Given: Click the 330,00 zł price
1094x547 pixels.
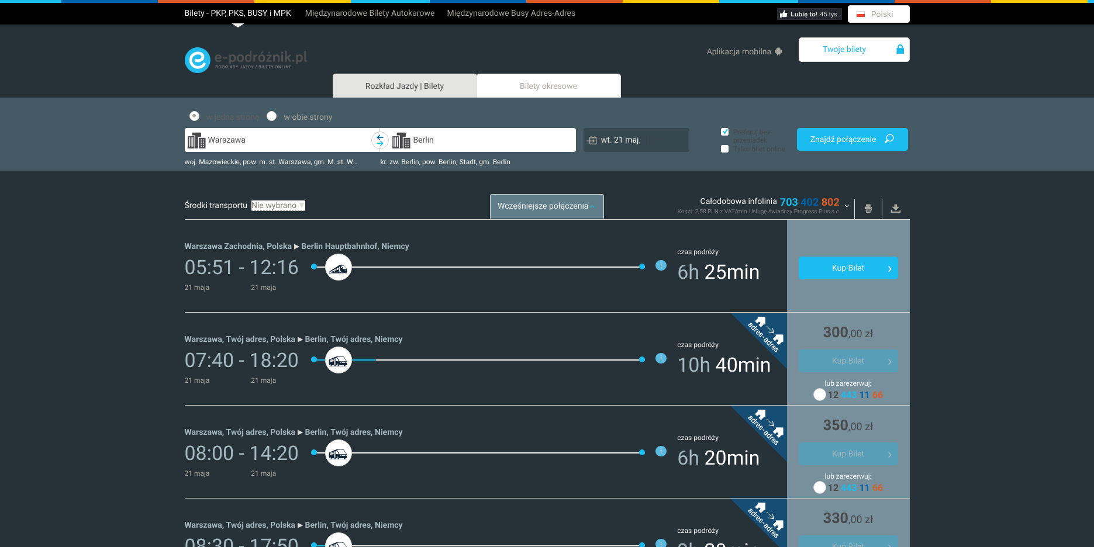Looking at the screenshot, I should click(848, 518).
